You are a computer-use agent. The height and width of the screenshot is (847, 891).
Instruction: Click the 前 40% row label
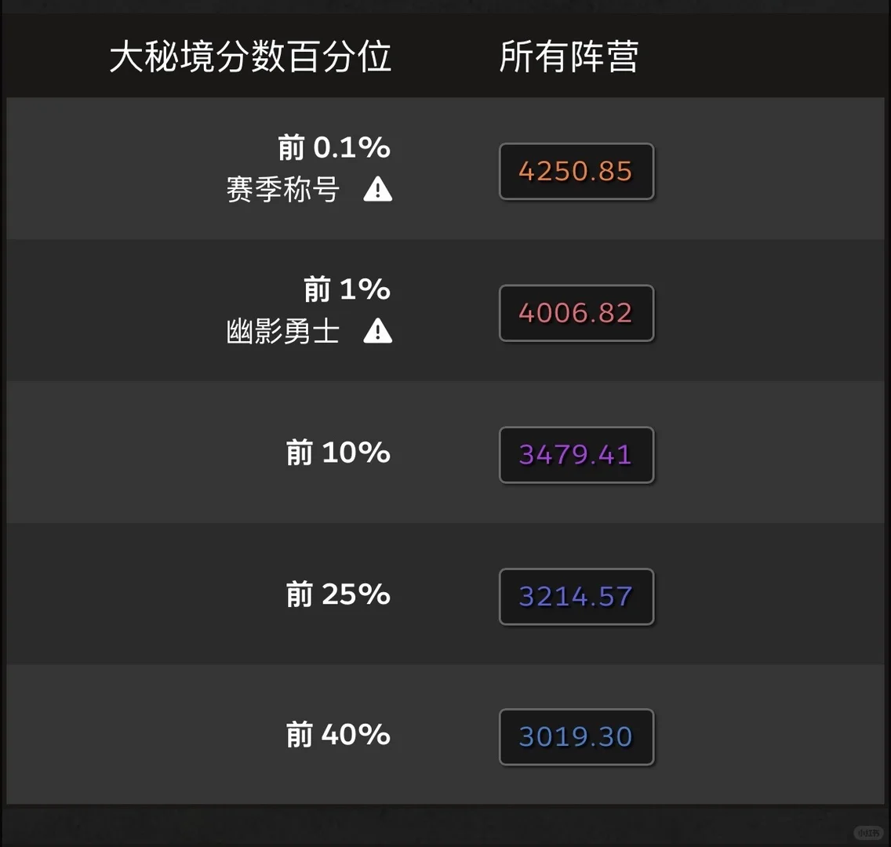pos(338,735)
